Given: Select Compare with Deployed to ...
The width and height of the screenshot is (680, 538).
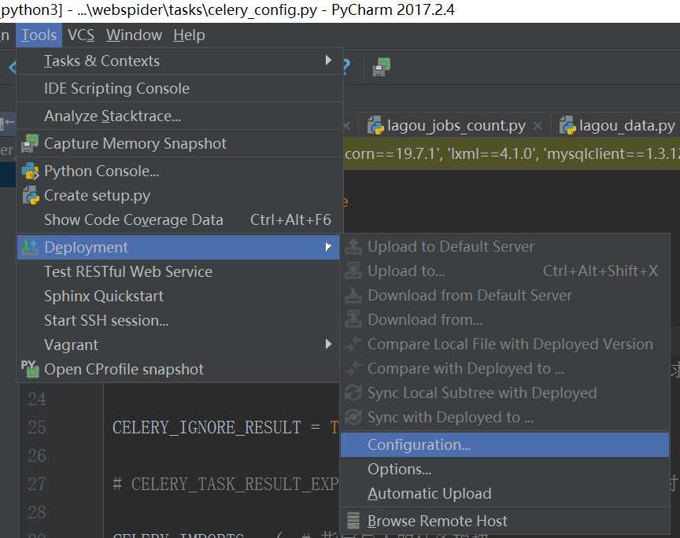Looking at the screenshot, I should pos(504,368).
